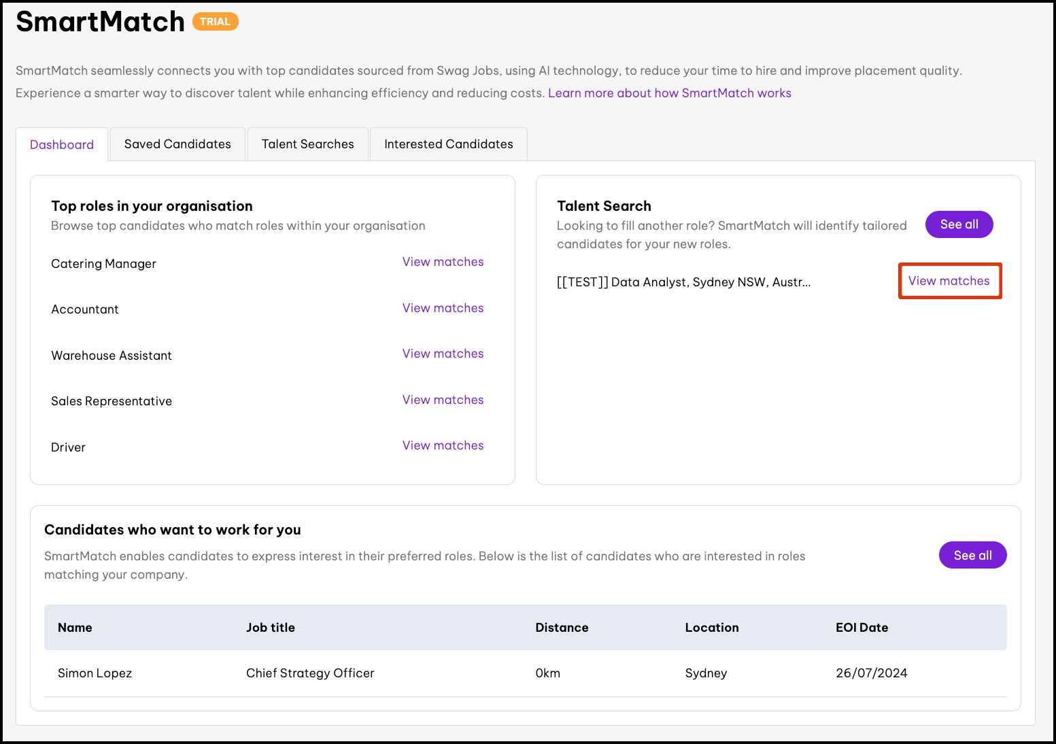
Task: Click See all for interested candidates
Action: pyautogui.click(x=972, y=556)
